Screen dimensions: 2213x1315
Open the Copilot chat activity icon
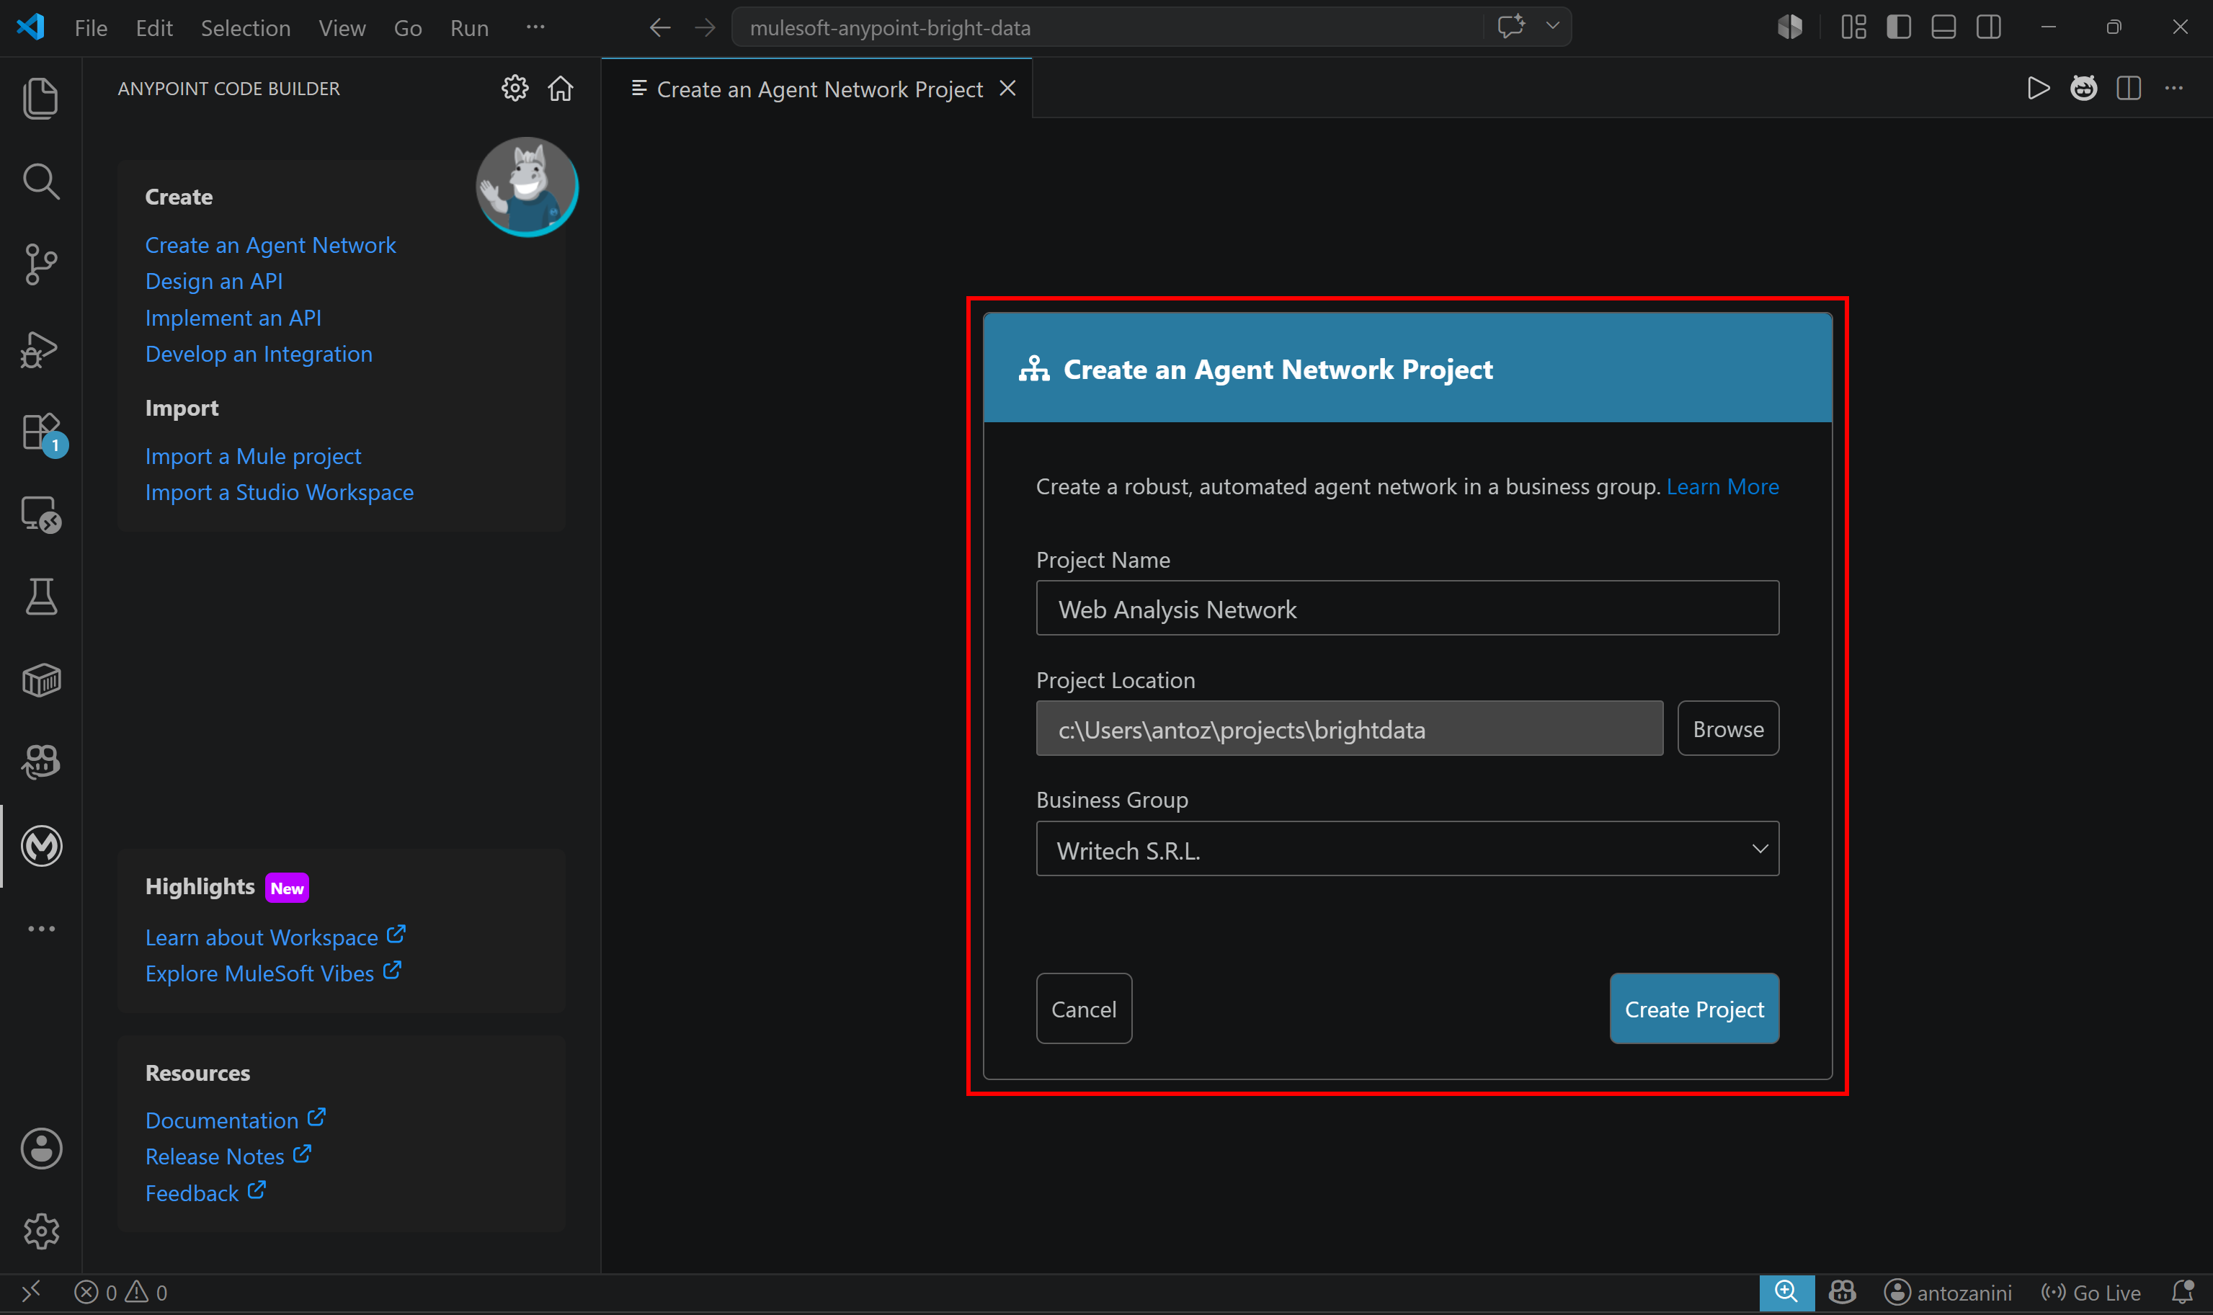point(41,762)
